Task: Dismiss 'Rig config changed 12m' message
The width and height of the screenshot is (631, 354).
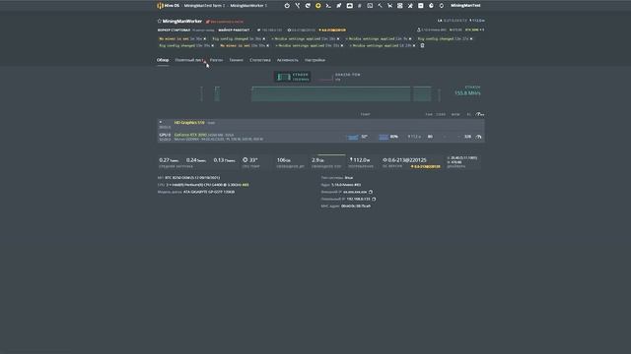Action: 471,39
